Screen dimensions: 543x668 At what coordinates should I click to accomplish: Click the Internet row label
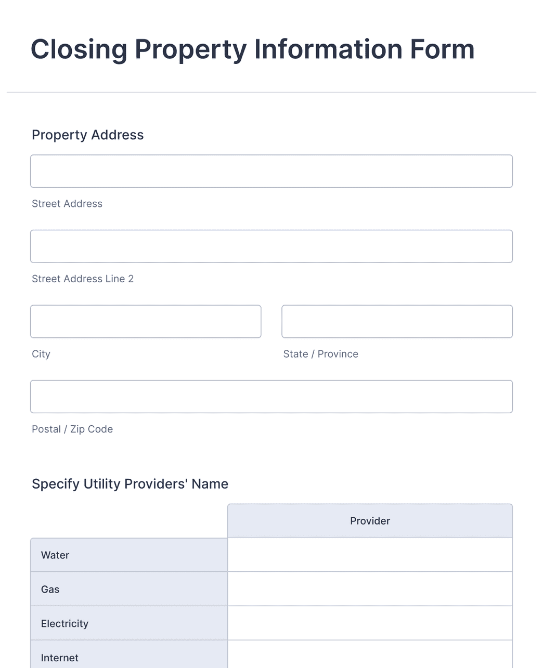pyautogui.click(x=59, y=657)
